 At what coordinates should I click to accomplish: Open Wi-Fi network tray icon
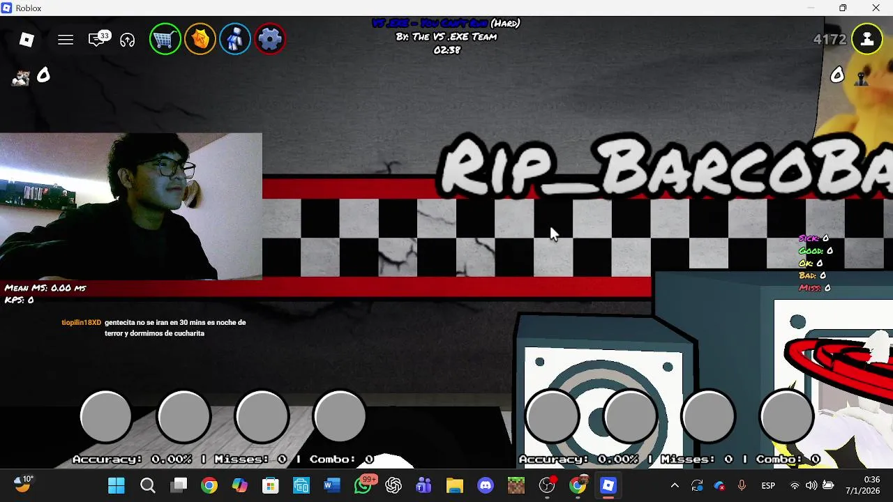point(795,485)
